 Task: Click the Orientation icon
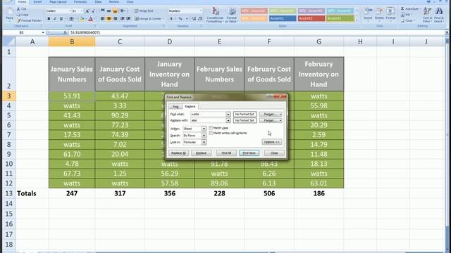click(123, 11)
